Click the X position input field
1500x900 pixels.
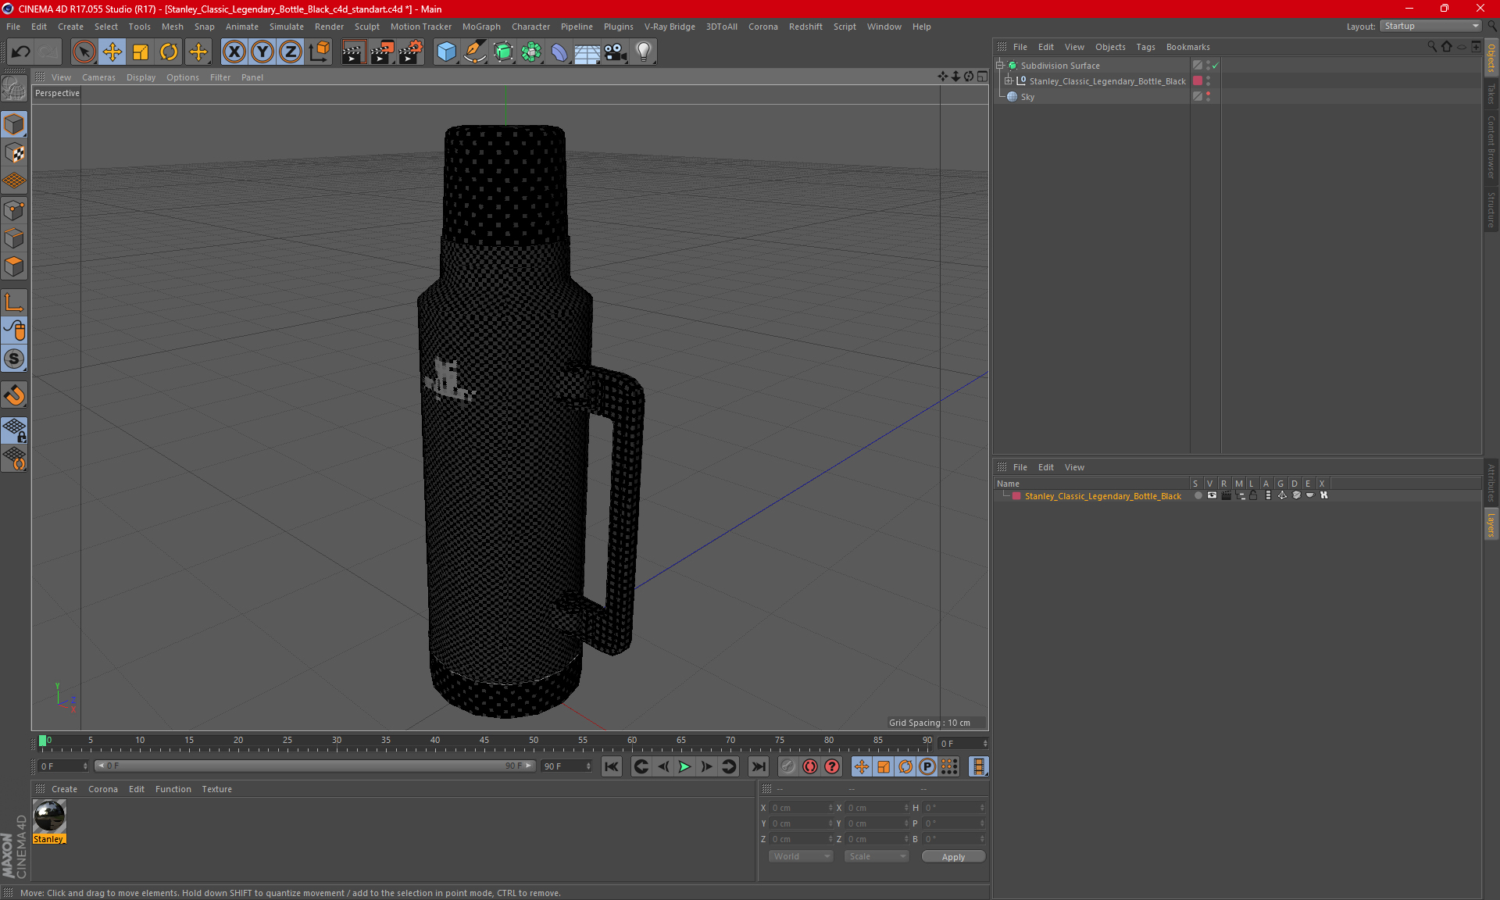(x=801, y=808)
